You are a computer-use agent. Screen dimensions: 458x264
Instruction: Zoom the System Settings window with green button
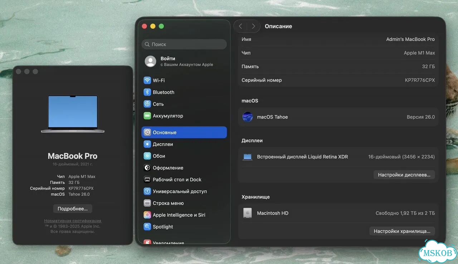tap(161, 26)
